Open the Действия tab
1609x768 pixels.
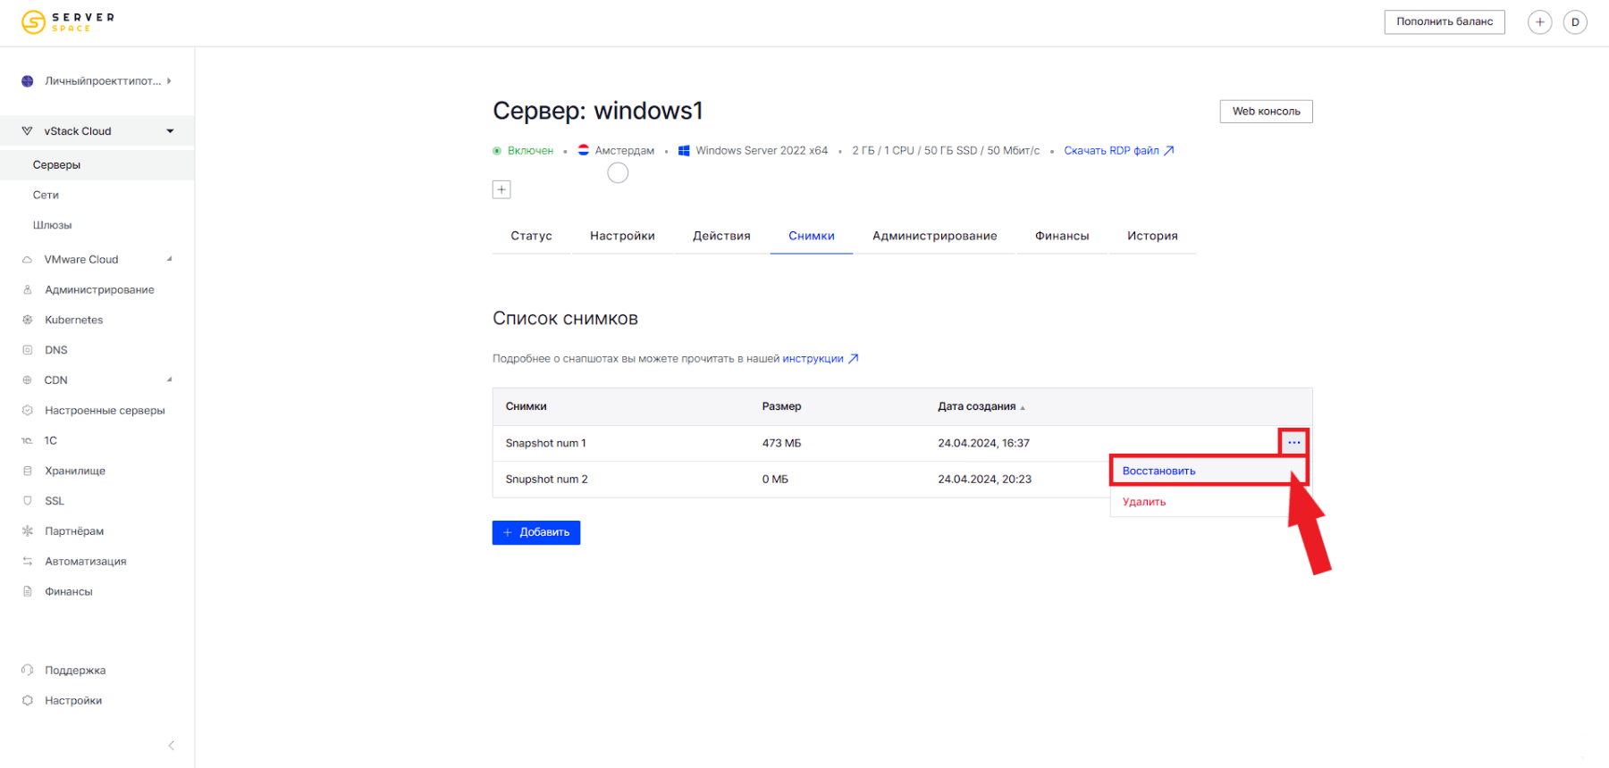coord(721,236)
